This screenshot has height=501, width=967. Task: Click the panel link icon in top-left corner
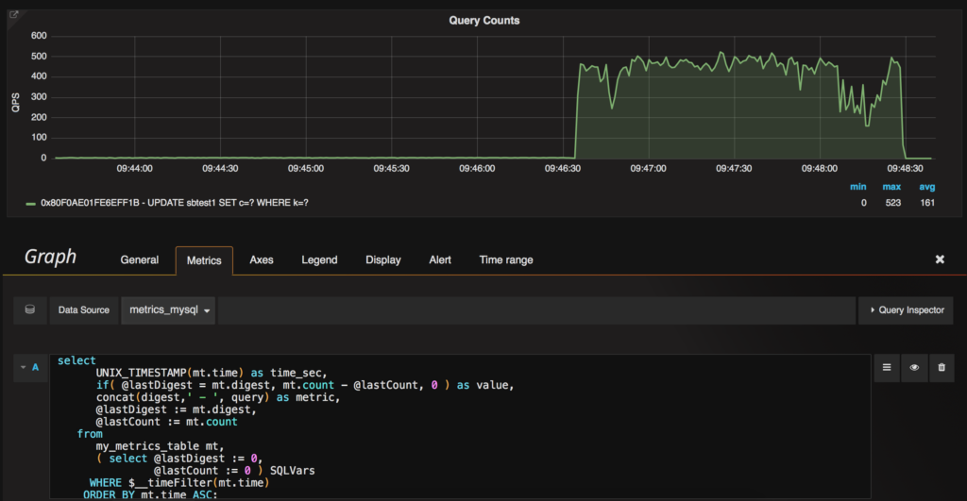[x=14, y=15]
